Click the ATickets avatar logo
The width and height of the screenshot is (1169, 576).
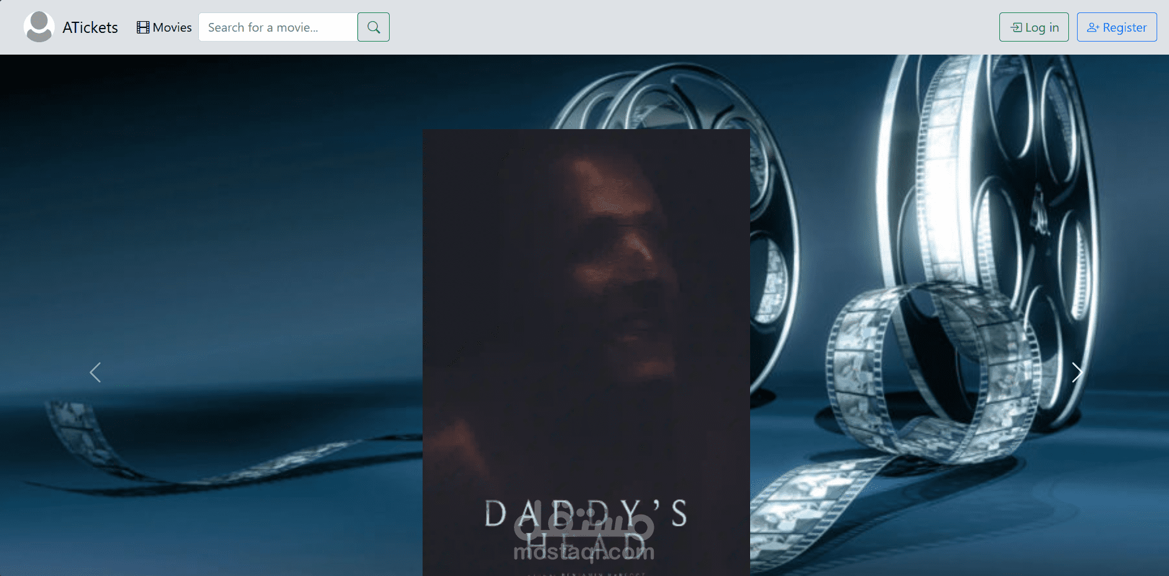(x=39, y=27)
